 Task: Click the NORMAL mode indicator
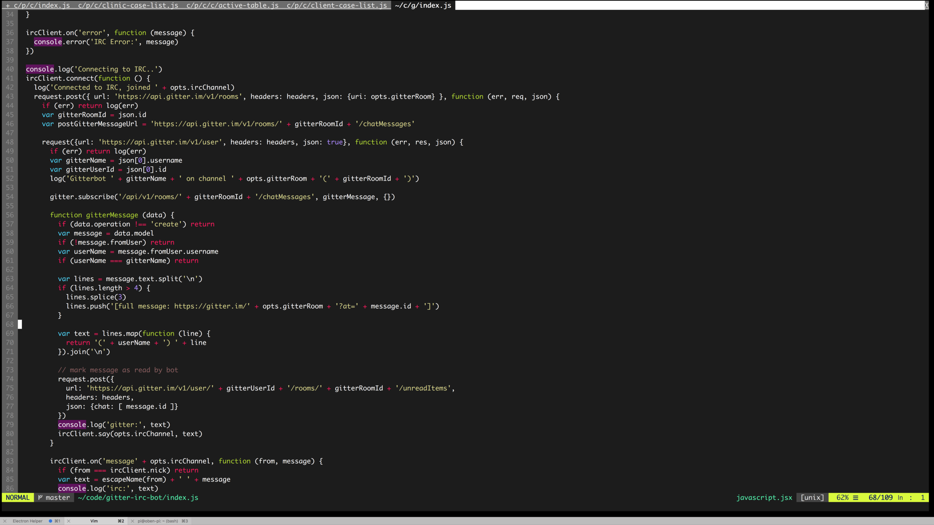coord(18,497)
